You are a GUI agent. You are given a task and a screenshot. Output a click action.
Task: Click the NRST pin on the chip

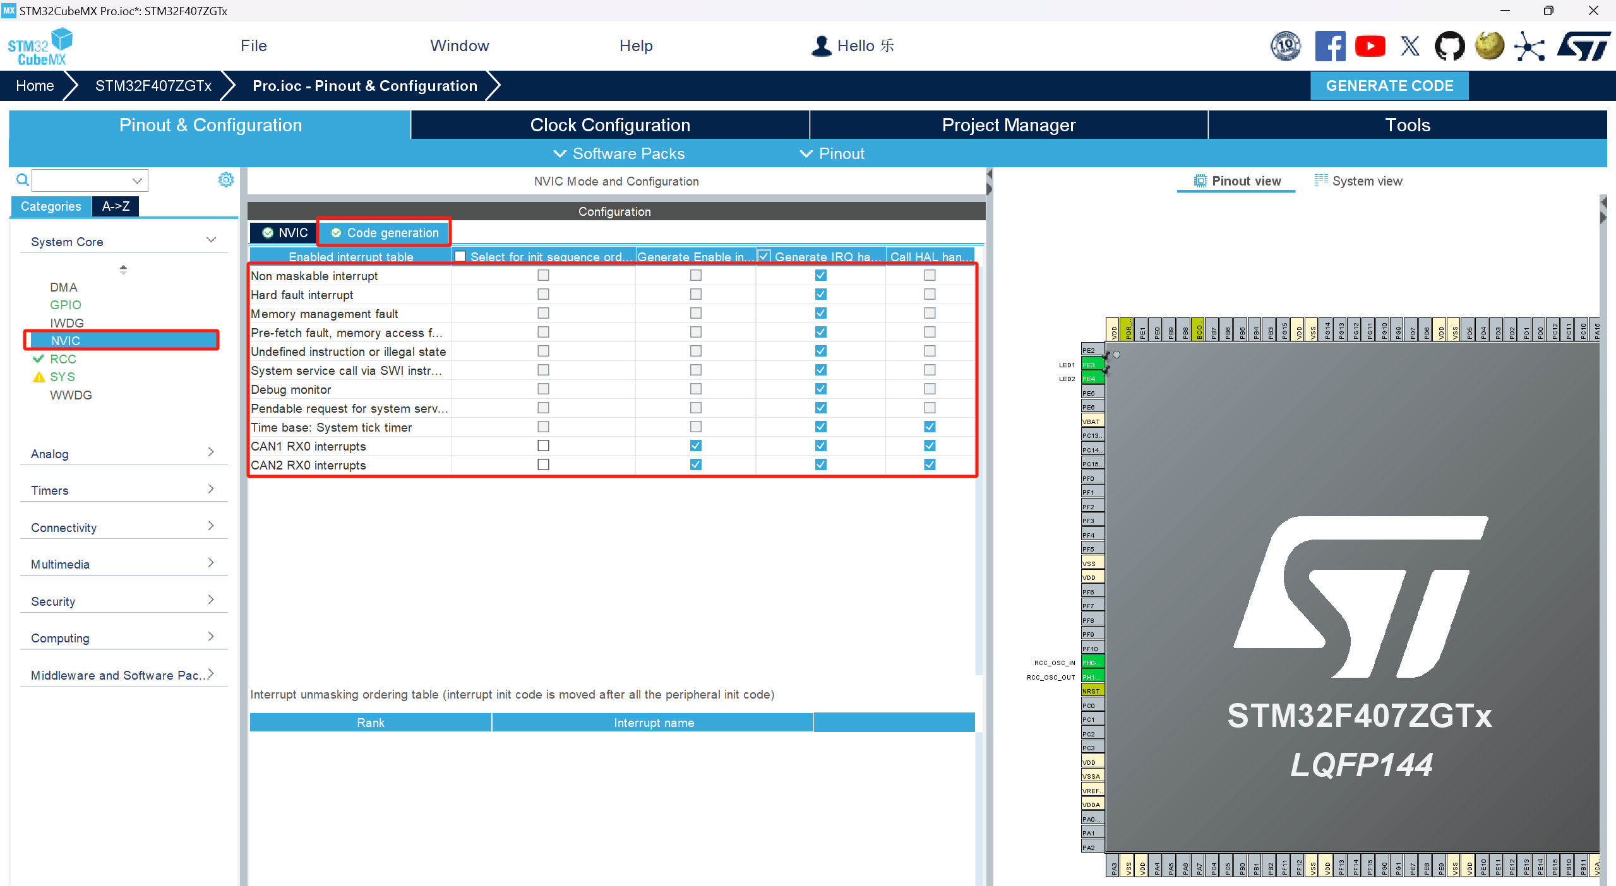click(x=1092, y=691)
